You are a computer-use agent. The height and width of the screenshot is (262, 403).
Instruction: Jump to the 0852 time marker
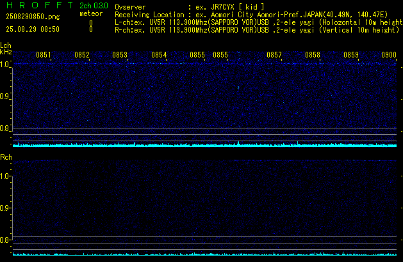click(x=82, y=55)
